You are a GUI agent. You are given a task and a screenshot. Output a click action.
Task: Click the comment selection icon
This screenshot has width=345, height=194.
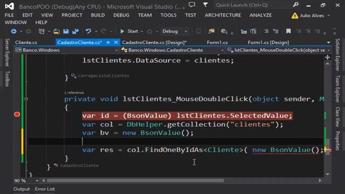[266, 31]
